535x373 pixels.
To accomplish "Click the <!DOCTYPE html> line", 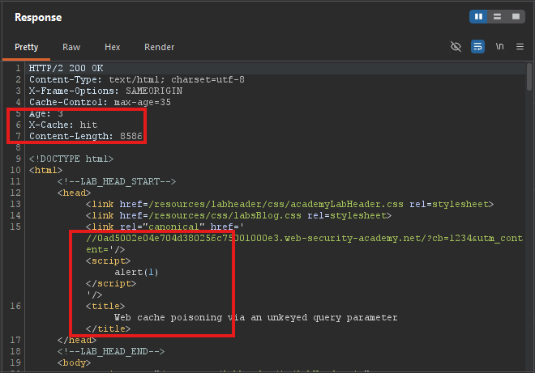I will pos(71,159).
